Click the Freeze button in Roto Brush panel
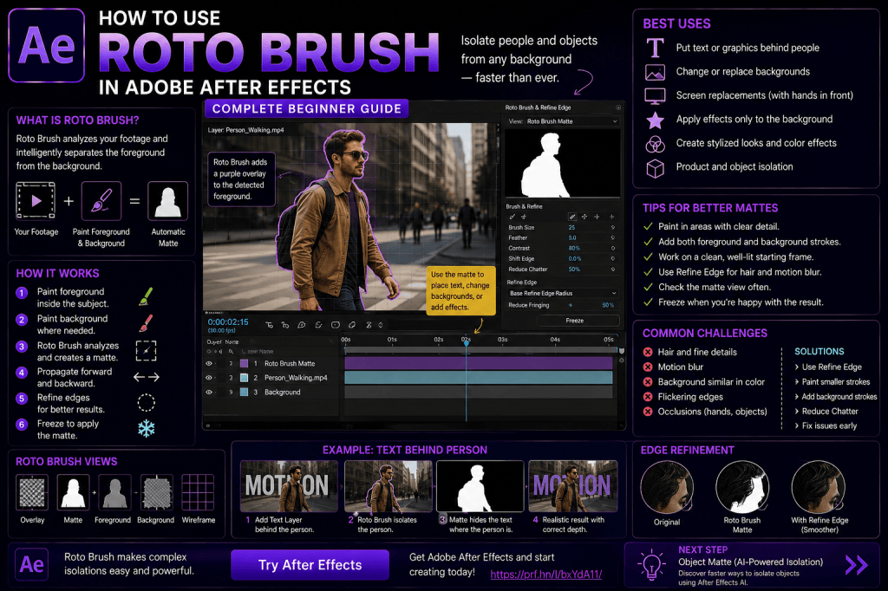The height and width of the screenshot is (591, 888). pyautogui.click(x=578, y=321)
